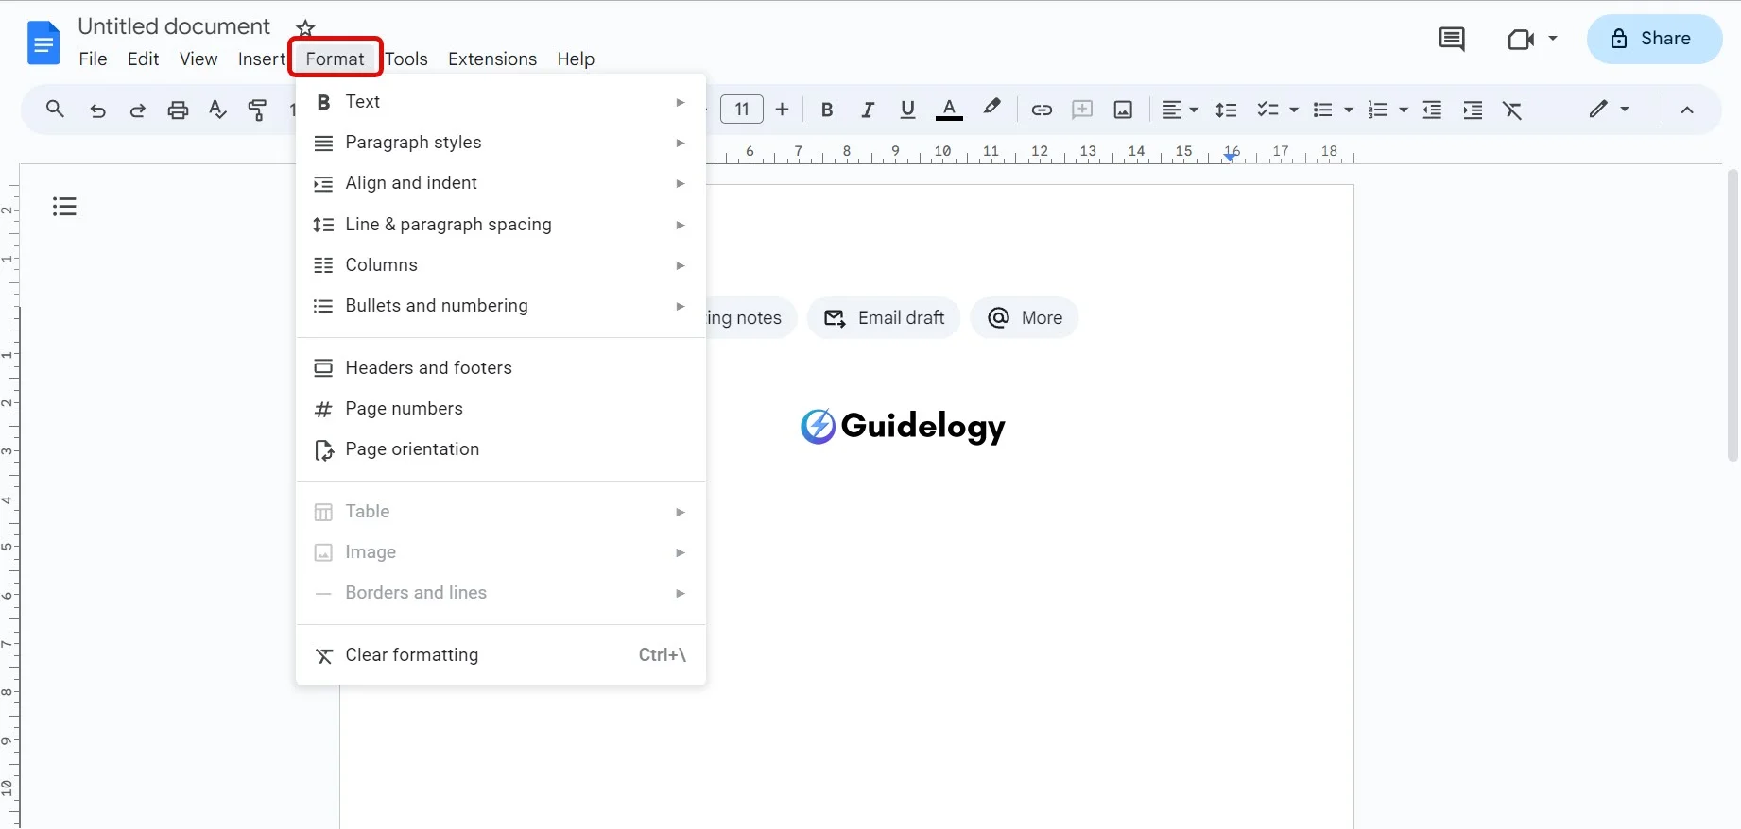Expand the Paragraph styles submenu

tap(501, 143)
